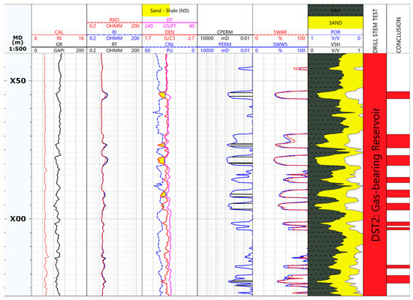Click the CNL neutron curve header

point(170,44)
